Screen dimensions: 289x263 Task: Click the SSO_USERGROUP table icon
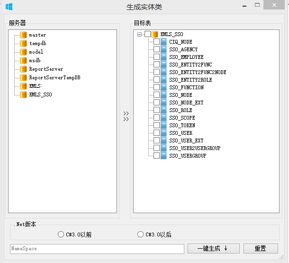pyautogui.click(x=163, y=156)
